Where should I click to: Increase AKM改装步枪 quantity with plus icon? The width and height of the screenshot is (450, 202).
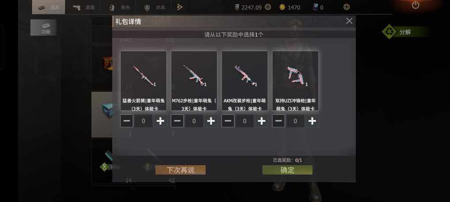262,121
